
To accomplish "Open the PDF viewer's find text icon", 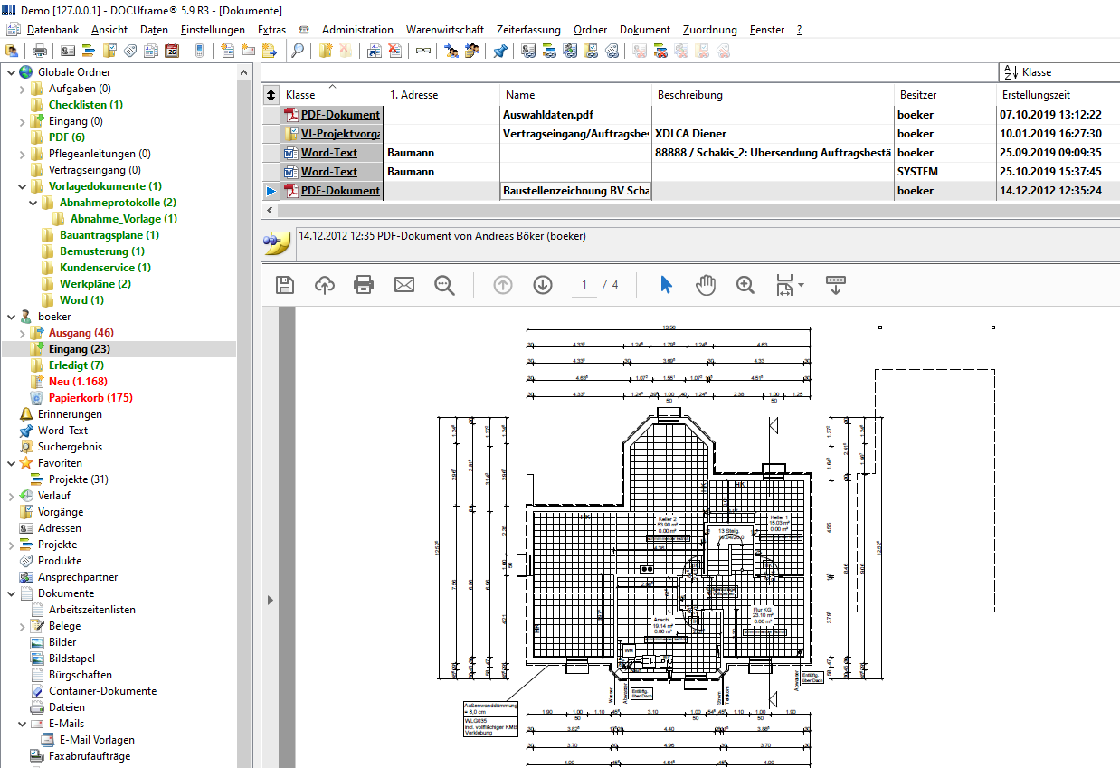I will point(444,285).
